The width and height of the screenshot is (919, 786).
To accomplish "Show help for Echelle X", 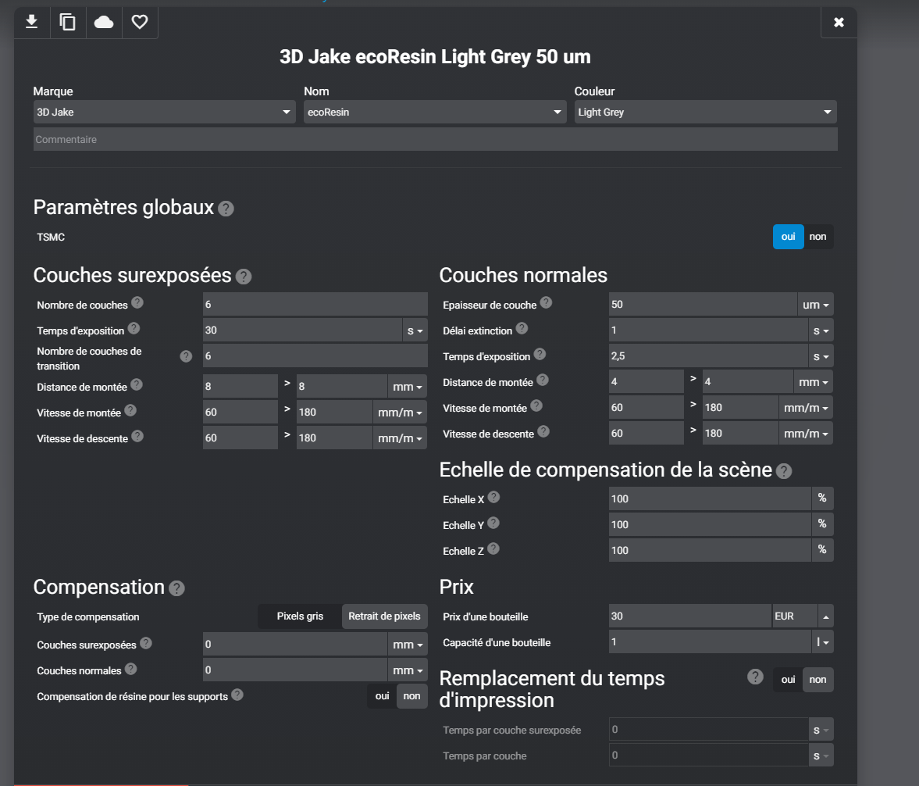I will click(493, 498).
